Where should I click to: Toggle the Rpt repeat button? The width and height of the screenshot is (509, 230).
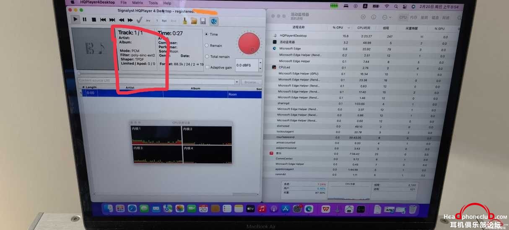click(x=164, y=20)
